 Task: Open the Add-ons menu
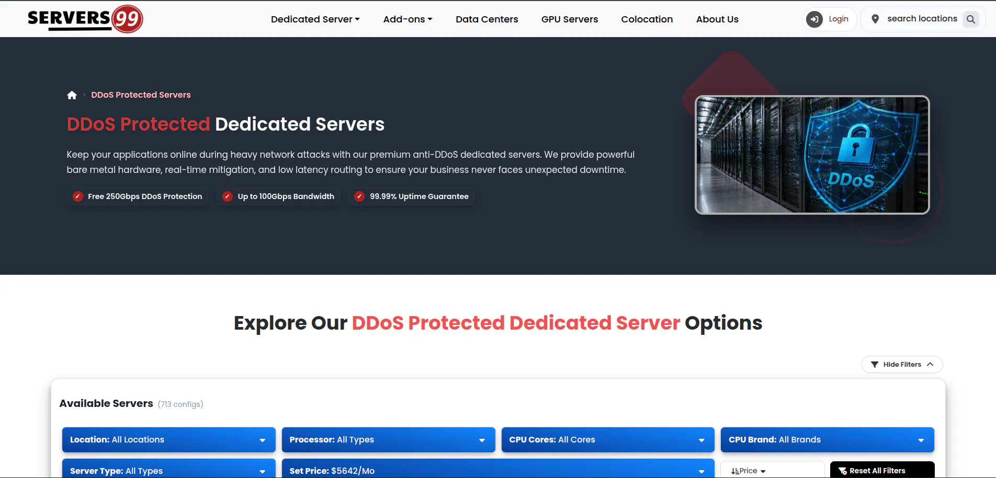(x=408, y=19)
